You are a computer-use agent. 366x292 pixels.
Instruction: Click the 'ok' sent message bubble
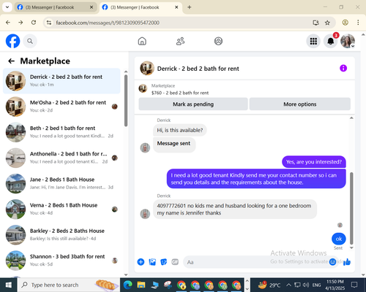point(339,239)
